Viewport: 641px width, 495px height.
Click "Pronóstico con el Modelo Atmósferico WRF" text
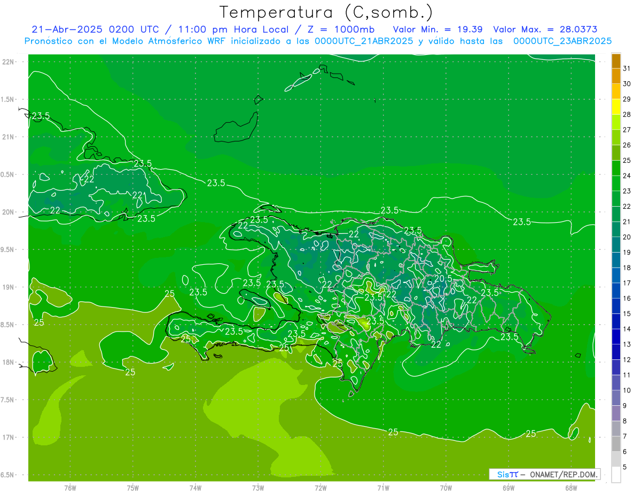point(125,41)
